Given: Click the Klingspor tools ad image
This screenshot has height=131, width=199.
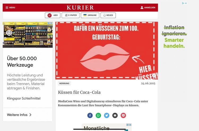Looking at the screenshot, I should click(28, 35).
